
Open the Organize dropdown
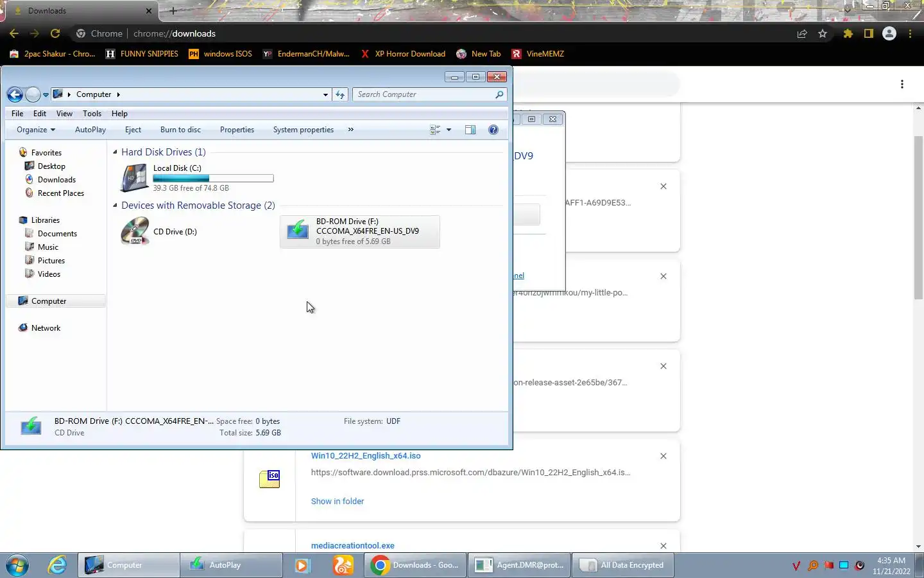36,130
